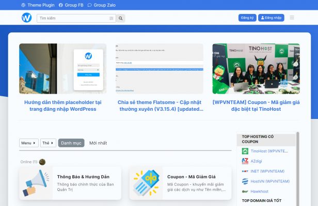Click the Facebook icon beside Group FB
This screenshot has height=206, width=318.
point(60,5)
